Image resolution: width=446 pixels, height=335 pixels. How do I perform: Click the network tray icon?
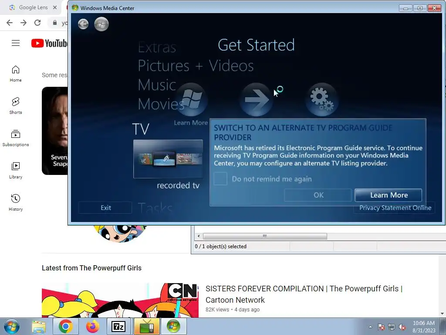[392, 327]
